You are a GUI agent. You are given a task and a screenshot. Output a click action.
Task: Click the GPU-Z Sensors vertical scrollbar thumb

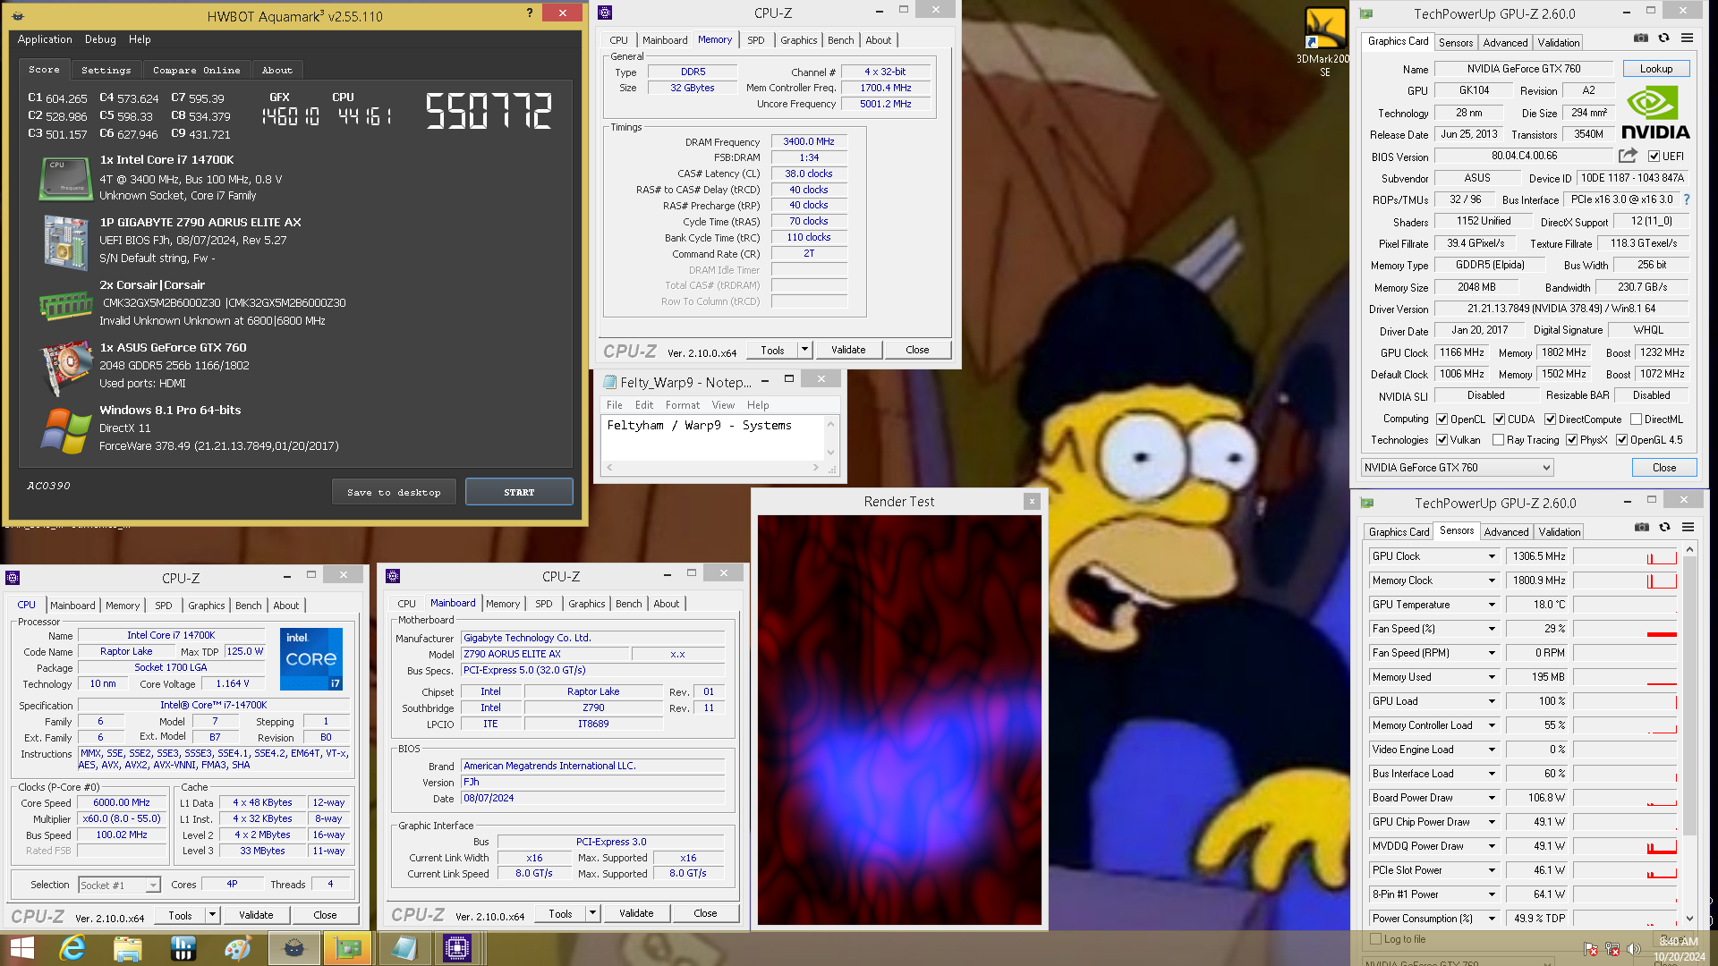tap(1690, 696)
